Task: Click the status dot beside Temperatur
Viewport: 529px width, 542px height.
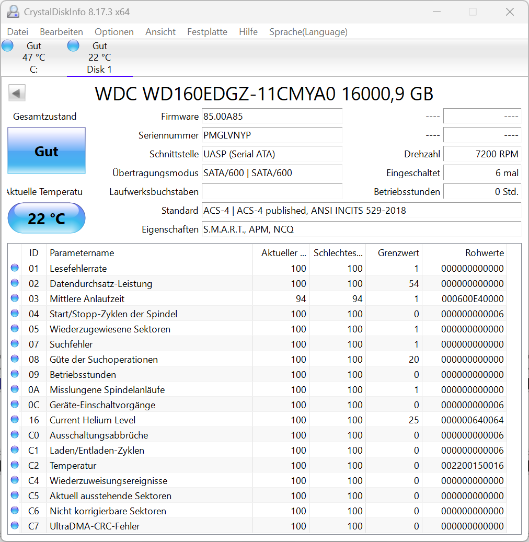Action: click(x=15, y=465)
